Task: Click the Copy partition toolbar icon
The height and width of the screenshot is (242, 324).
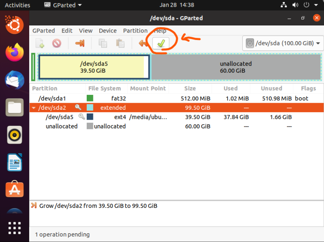Action: pos(103,43)
